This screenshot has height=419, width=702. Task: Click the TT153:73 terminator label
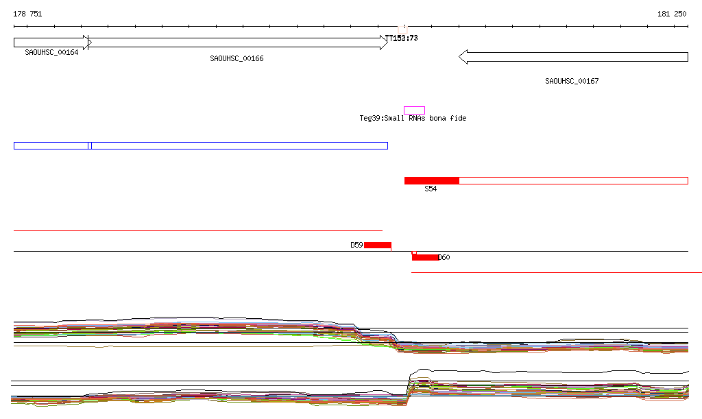(402, 38)
